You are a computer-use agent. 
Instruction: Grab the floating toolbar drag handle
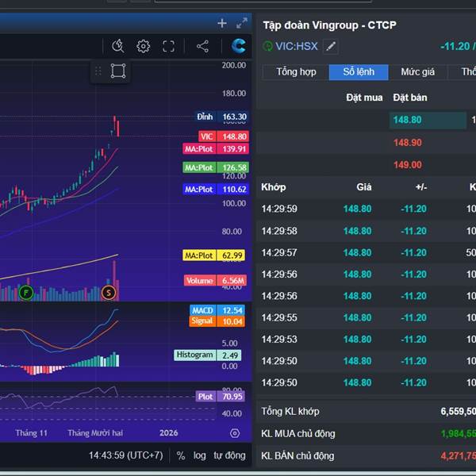point(98,71)
